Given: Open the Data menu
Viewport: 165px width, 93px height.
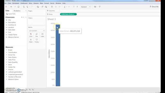Looking at the screenshot, I should 9,3.
